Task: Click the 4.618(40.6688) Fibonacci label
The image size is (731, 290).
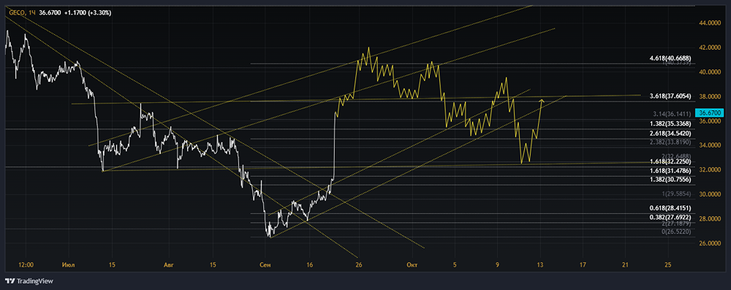Action: (670, 58)
